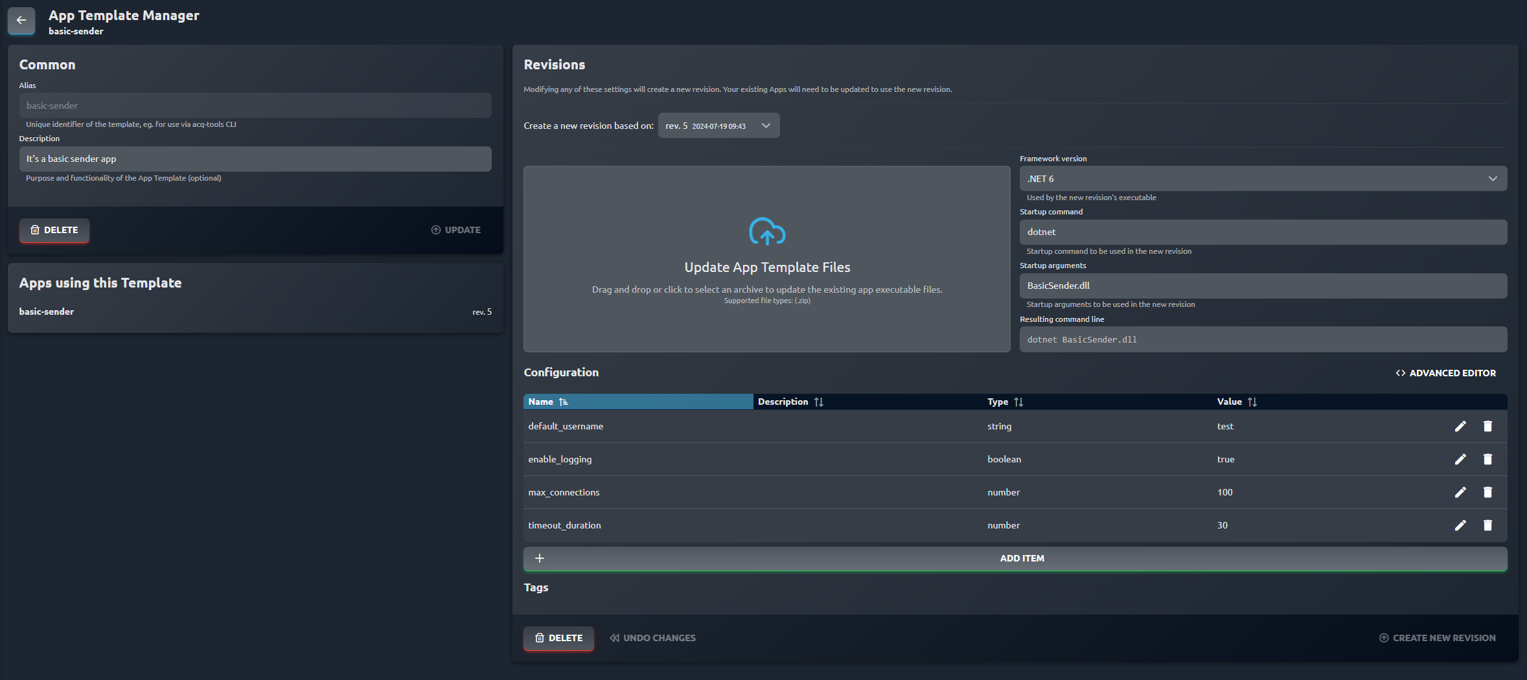The image size is (1527, 680).
Task: Click Create New Revision
Action: point(1437,638)
